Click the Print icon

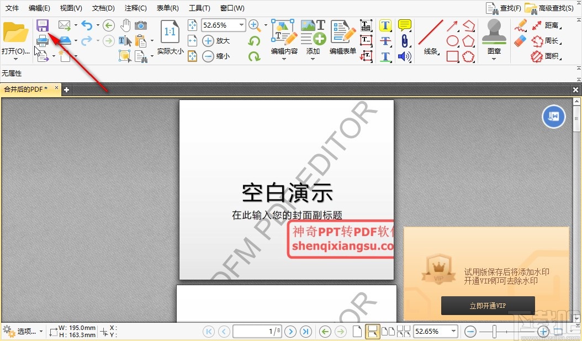43,40
